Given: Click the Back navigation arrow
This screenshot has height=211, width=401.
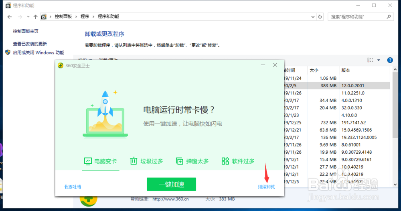Looking at the screenshot, I should click(10, 17).
